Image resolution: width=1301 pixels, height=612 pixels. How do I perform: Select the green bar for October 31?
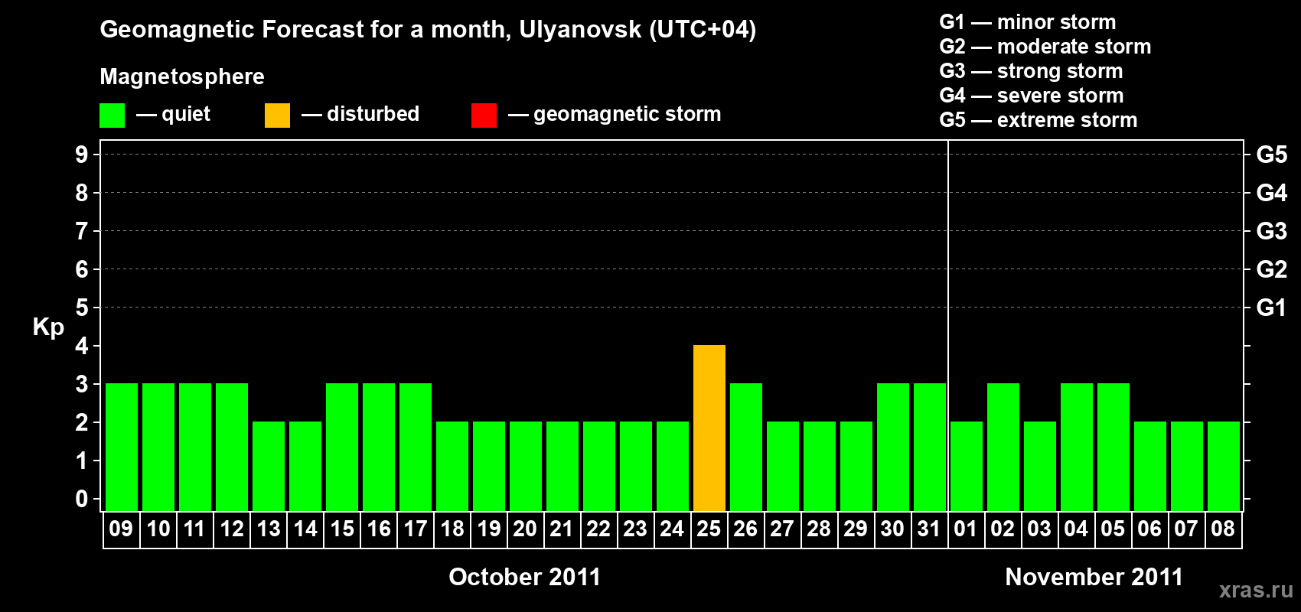[930, 447]
